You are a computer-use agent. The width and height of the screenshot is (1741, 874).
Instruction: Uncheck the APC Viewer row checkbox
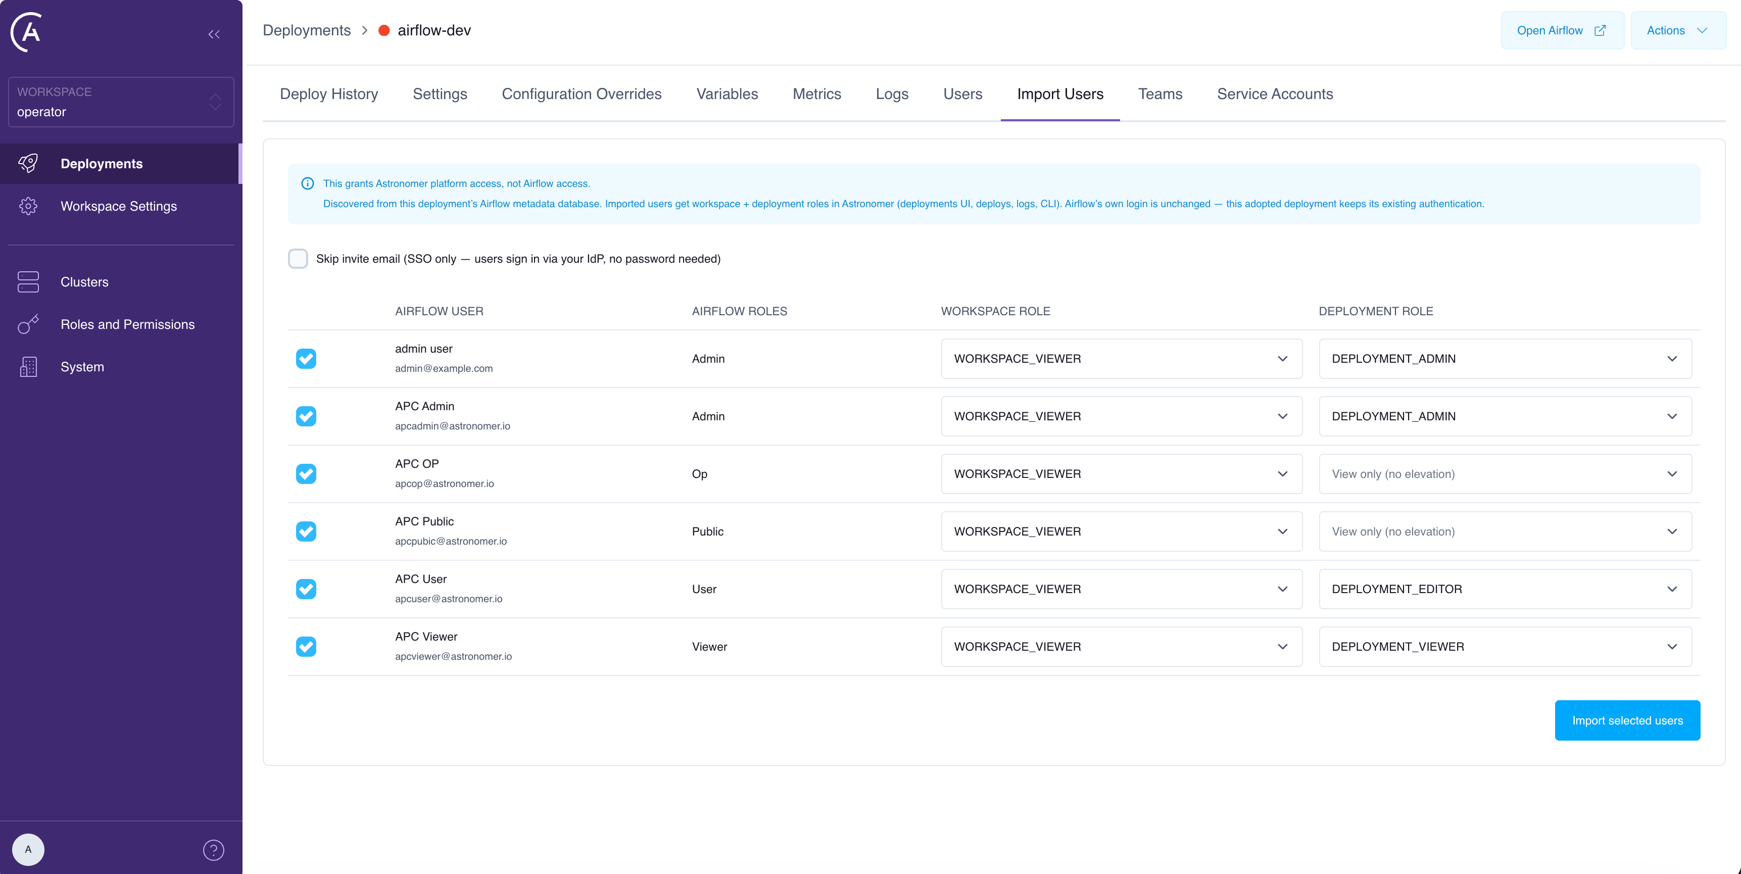coord(306,647)
